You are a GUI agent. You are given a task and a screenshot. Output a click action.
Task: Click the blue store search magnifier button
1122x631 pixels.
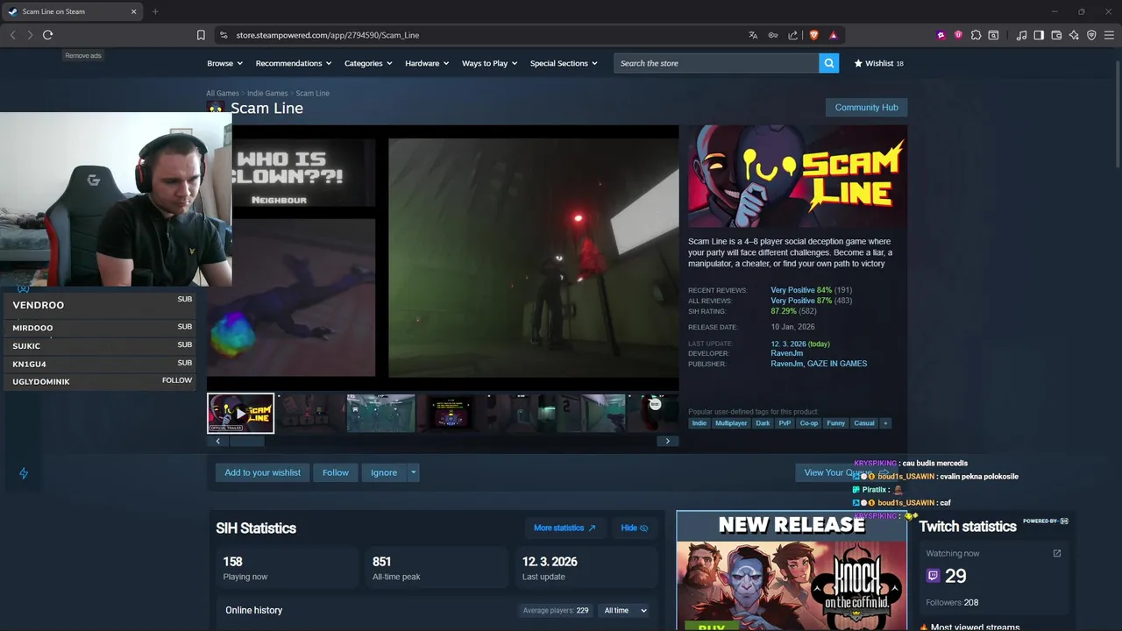tap(828, 63)
